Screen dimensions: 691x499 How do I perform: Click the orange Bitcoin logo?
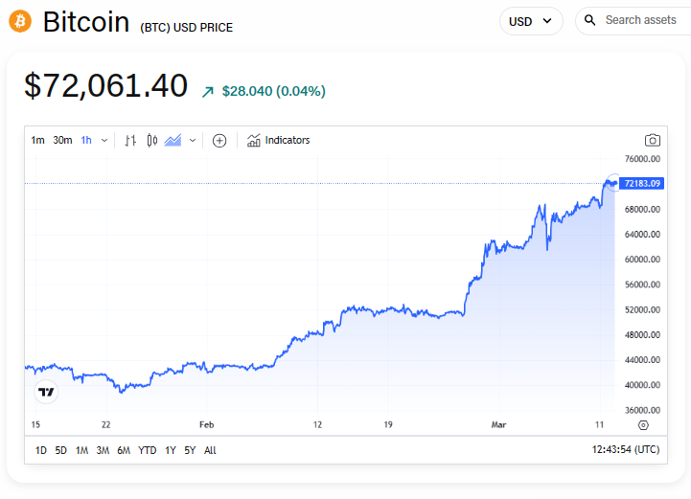(20, 21)
